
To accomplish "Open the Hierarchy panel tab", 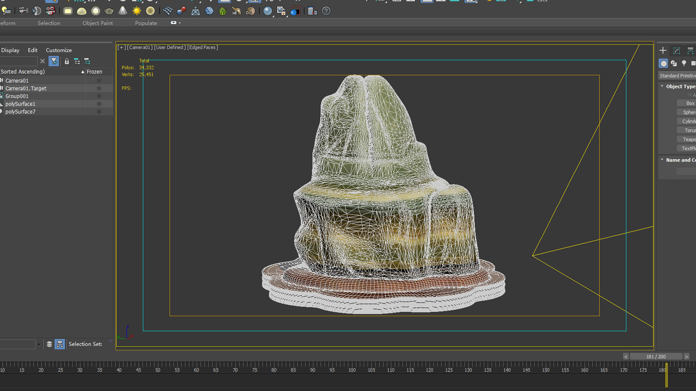I will [x=690, y=51].
